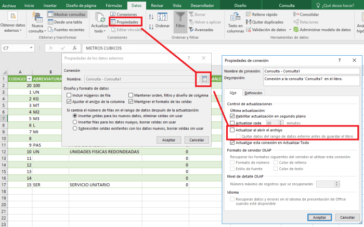Select Insertar filas para los datos nuevos option

(x=75, y=122)
